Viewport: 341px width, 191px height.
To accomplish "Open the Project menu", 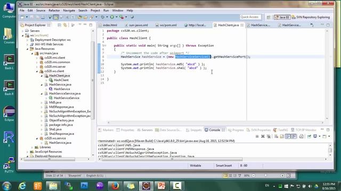I will pyautogui.click(x=95, y=11).
